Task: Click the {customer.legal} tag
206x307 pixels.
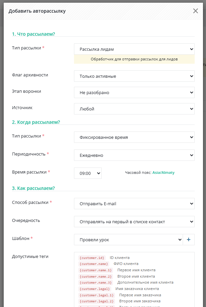Action: click(95, 289)
